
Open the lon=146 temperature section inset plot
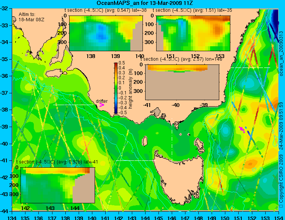182,82
